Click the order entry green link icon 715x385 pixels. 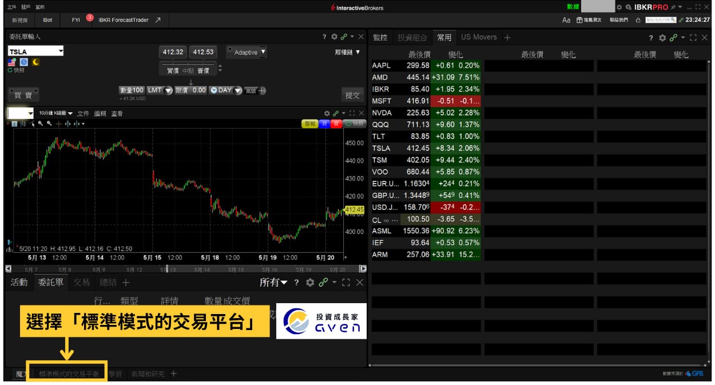344,37
